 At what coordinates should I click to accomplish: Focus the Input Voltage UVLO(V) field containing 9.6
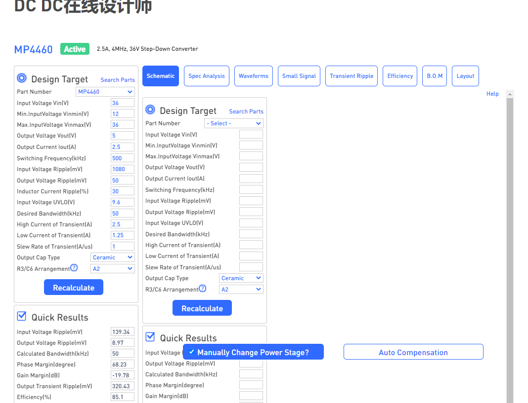123,202
